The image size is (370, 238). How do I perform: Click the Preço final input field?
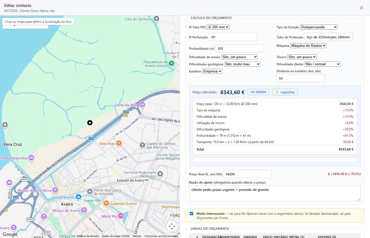coord(248,174)
